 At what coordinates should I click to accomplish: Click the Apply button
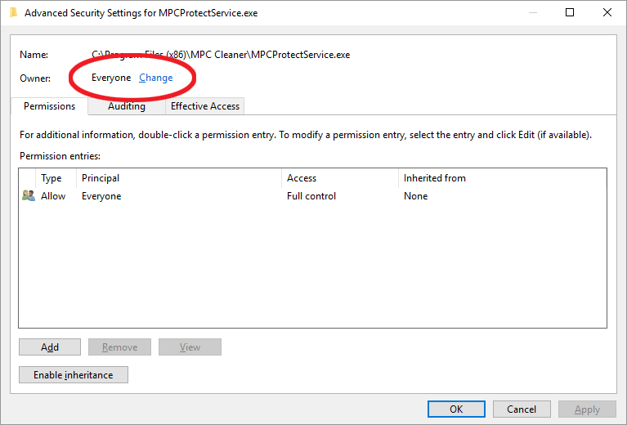[x=587, y=409]
